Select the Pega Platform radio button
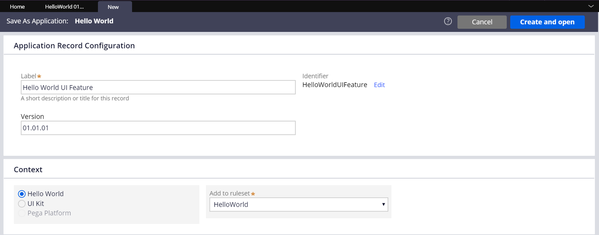Image resolution: width=599 pixels, height=235 pixels. 22,213
